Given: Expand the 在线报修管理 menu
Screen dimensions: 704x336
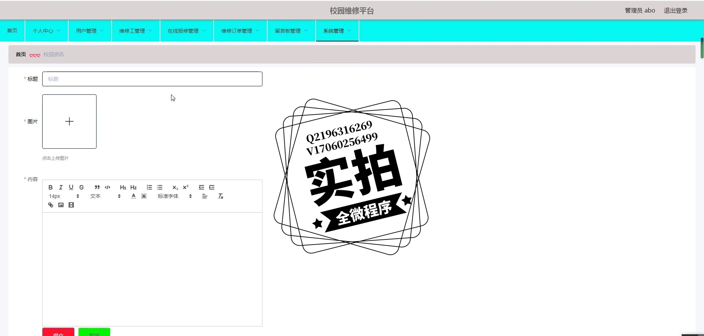Looking at the screenshot, I should pos(187,31).
